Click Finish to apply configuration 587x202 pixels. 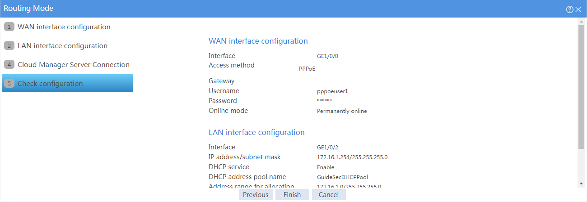pos(292,194)
